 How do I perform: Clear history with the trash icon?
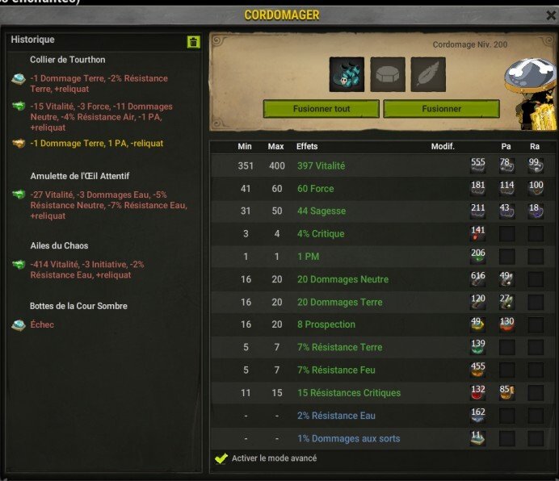click(x=193, y=42)
